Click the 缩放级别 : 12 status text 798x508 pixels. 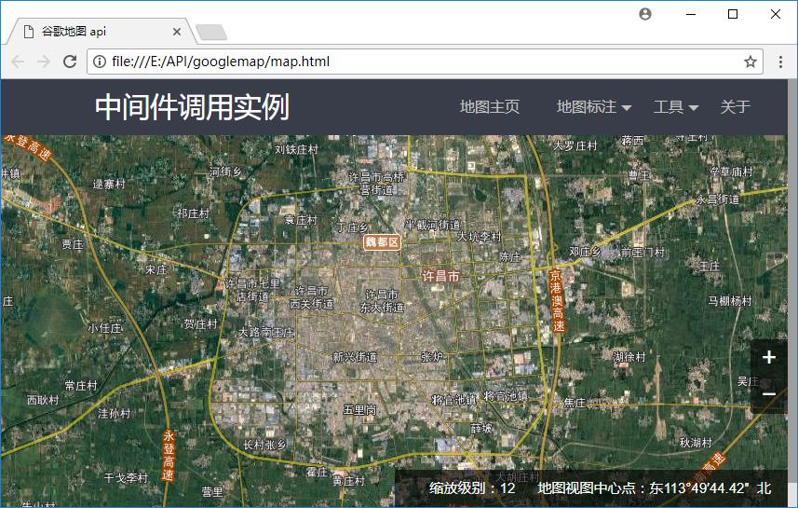pos(472,488)
